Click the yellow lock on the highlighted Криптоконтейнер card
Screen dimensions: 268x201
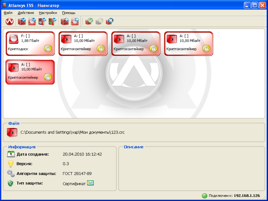point(48,77)
